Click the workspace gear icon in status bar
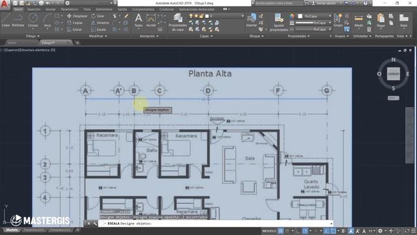417x235 pixels. click(x=381, y=231)
